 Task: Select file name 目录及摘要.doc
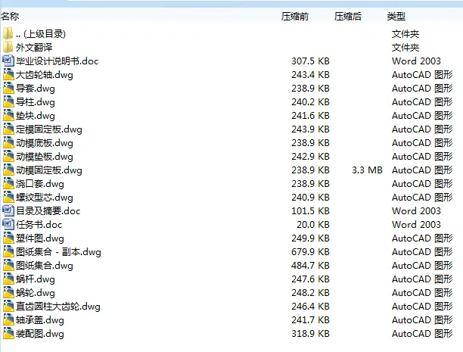pyautogui.click(x=48, y=210)
